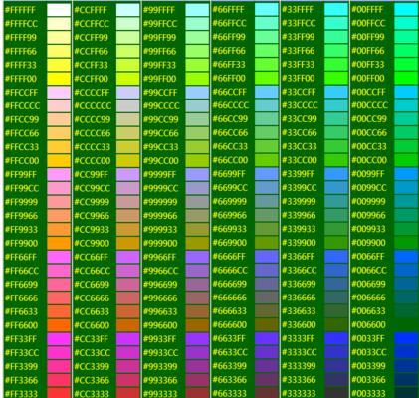Image resolution: width=419 pixels, height=398 pixels.
Task: Click the #FFCCFF hex code label
Action: (x=21, y=93)
